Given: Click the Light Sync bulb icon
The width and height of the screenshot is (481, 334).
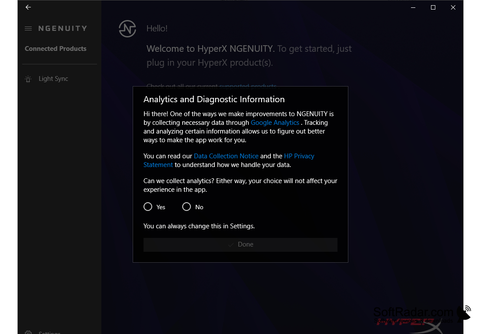Looking at the screenshot, I should pos(28,79).
